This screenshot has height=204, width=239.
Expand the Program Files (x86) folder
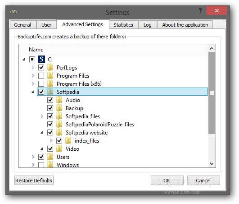[x=33, y=83]
